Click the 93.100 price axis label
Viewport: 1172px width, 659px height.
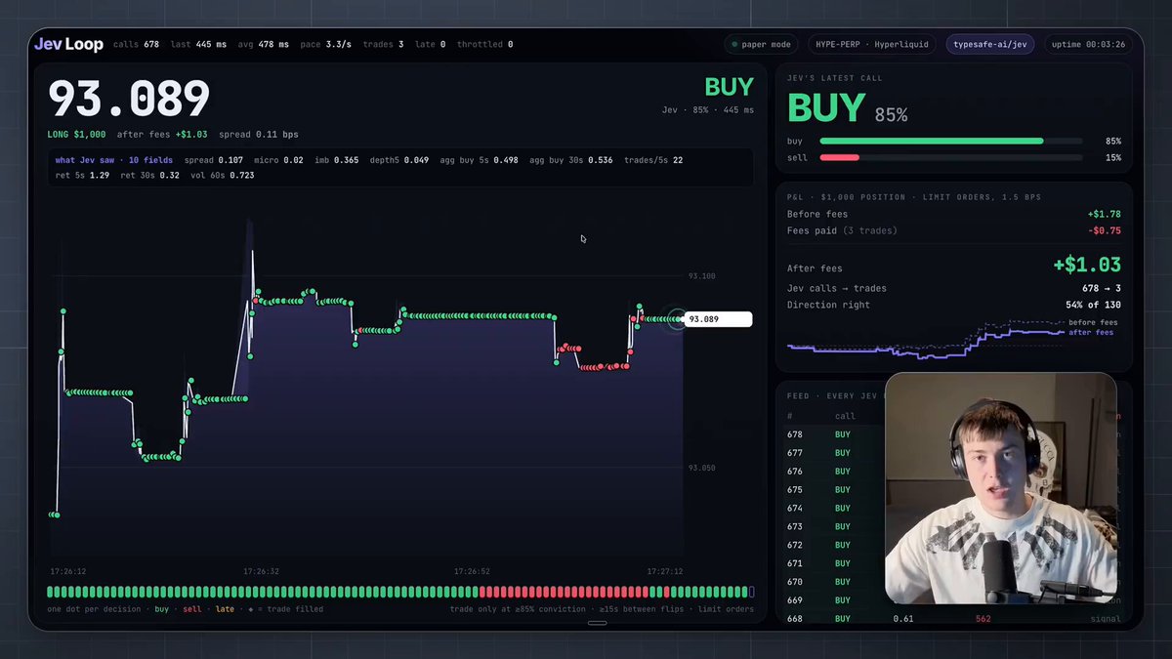[702, 276]
